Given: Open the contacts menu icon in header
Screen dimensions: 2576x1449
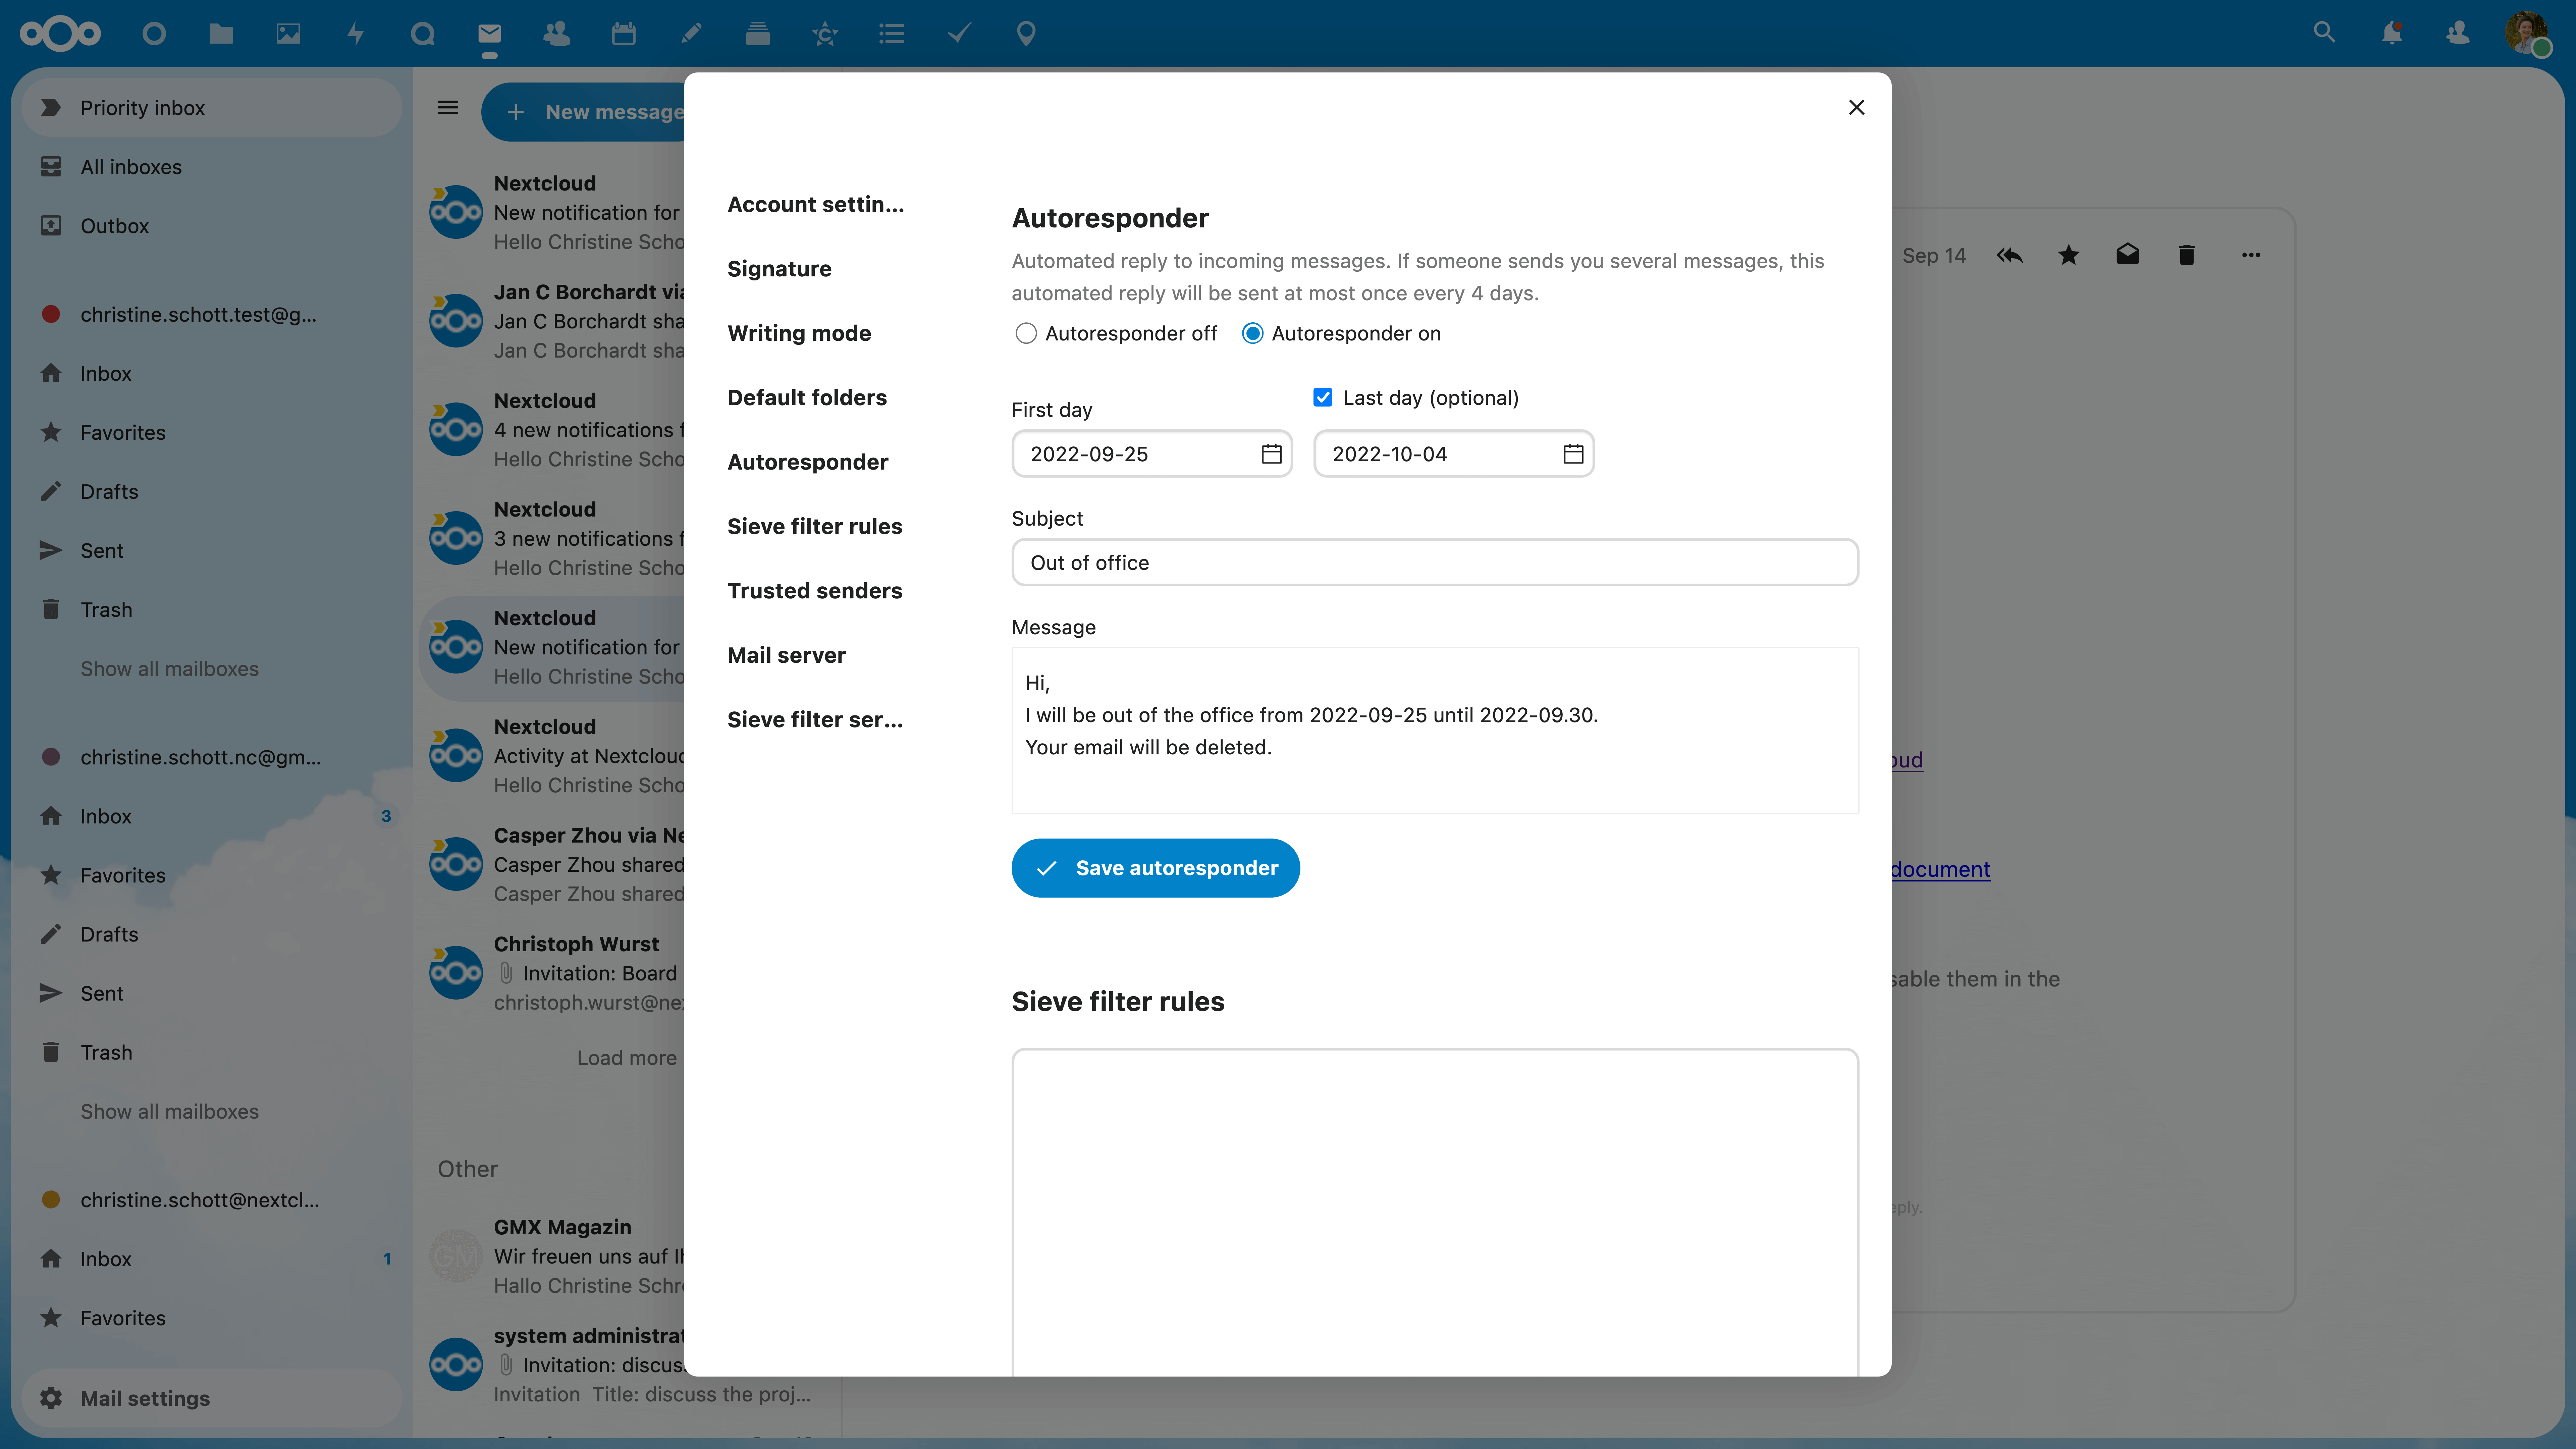Looking at the screenshot, I should [x=2458, y=33].
